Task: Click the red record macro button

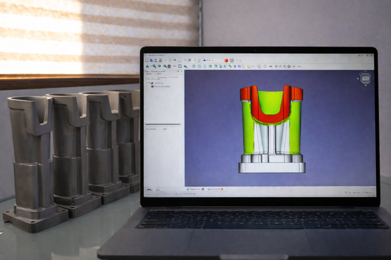Action: click(x=226, y=61)
